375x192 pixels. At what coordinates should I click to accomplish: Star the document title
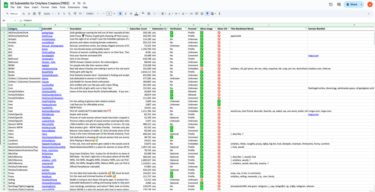(74, 3)
